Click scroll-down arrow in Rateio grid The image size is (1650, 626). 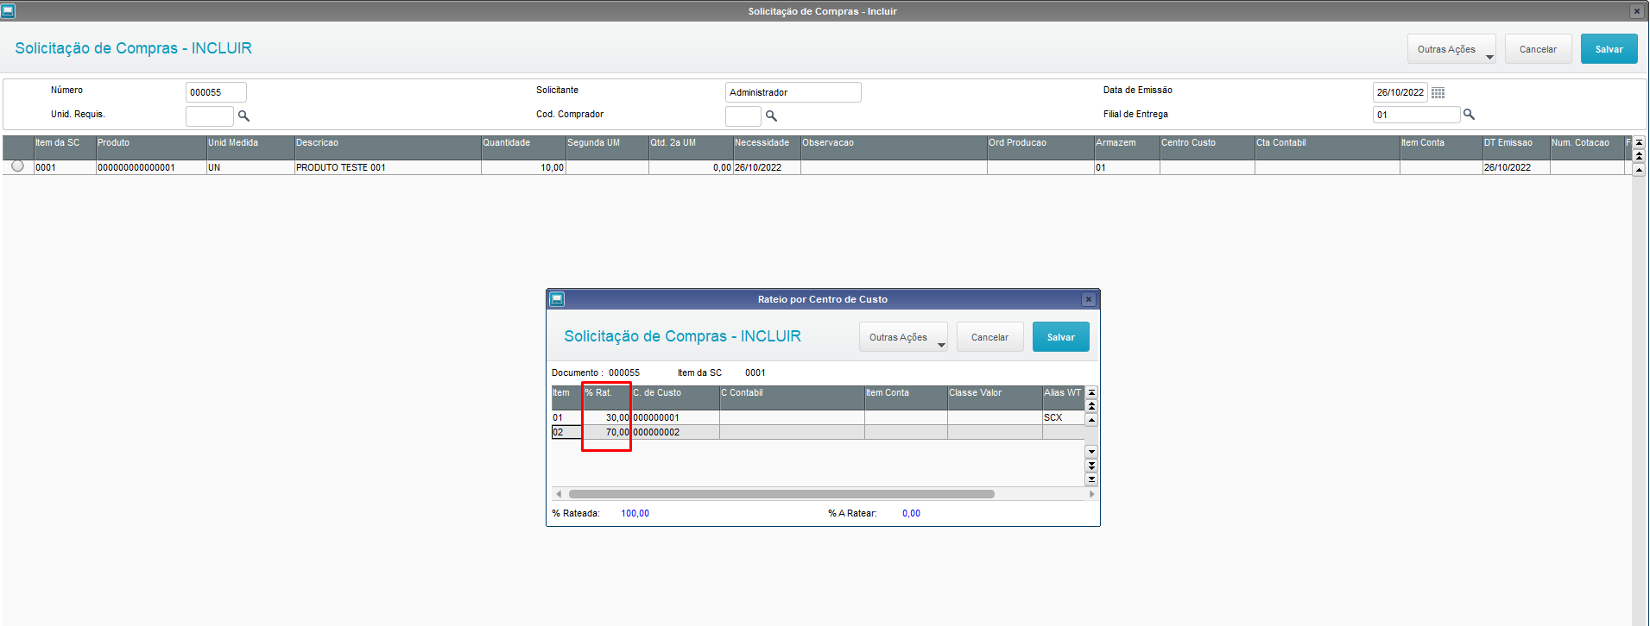(1091, 452)
